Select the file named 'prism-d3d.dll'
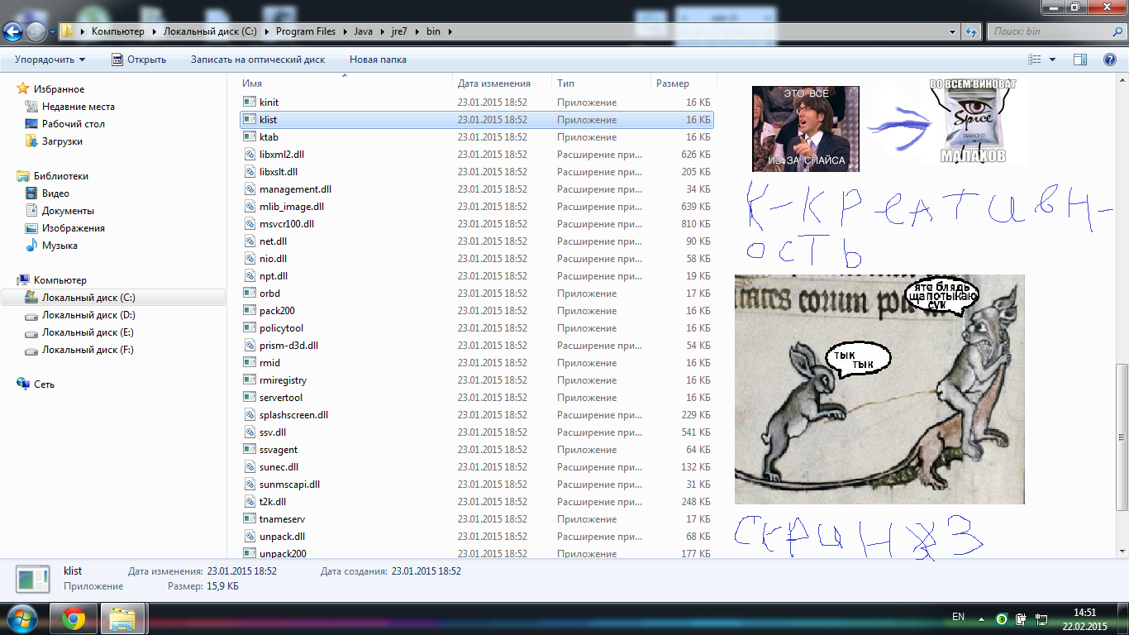 (288, 346)
